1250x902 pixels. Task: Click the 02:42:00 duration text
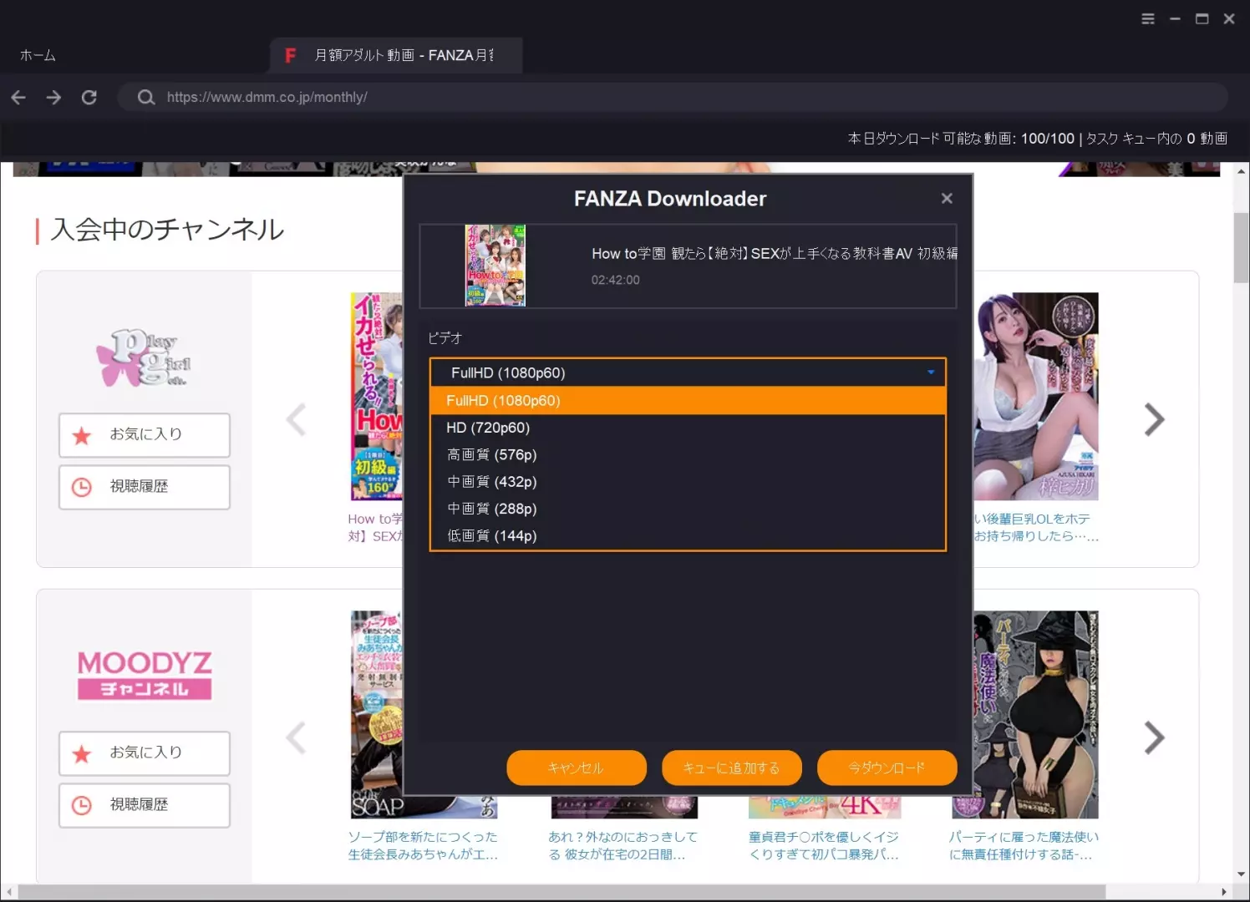click(616, 280)
